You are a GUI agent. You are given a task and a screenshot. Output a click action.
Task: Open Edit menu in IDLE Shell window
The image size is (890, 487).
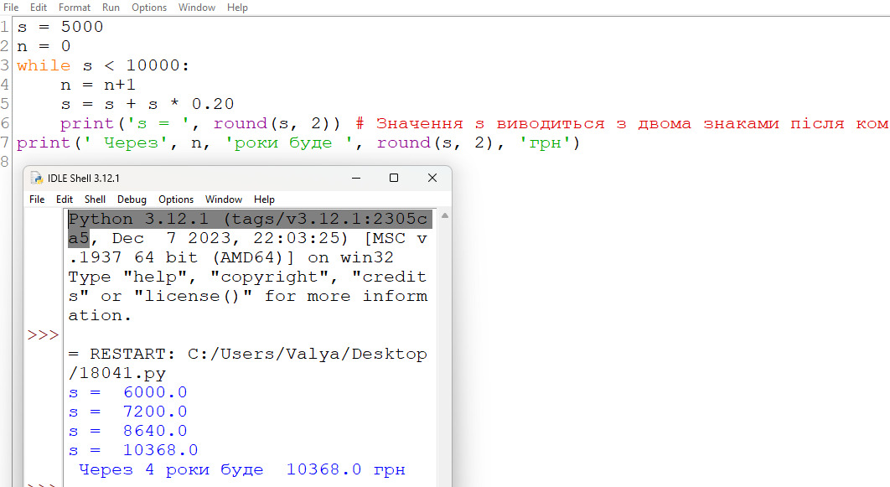[x=65, y=199]
